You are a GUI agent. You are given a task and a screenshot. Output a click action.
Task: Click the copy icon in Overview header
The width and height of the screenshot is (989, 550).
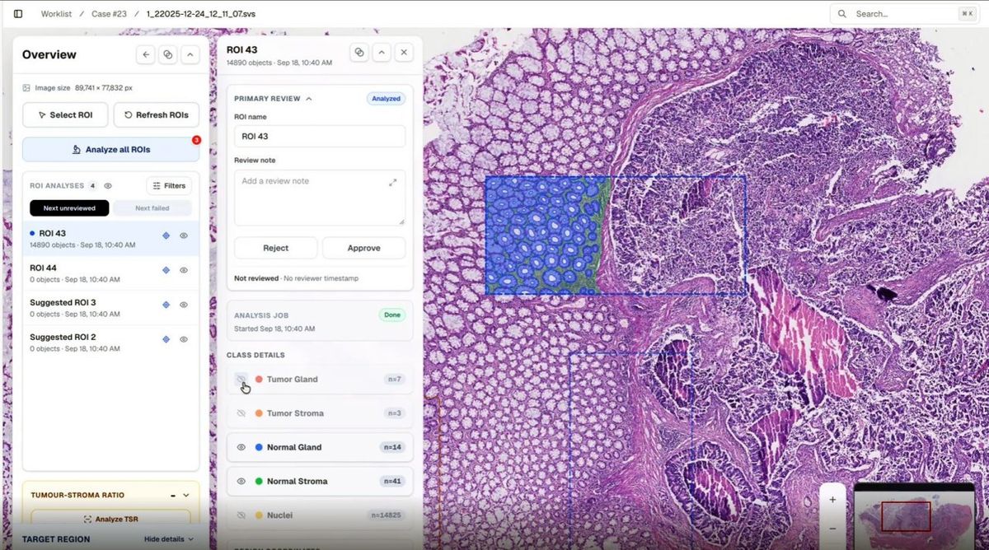(x=168, y=54)
